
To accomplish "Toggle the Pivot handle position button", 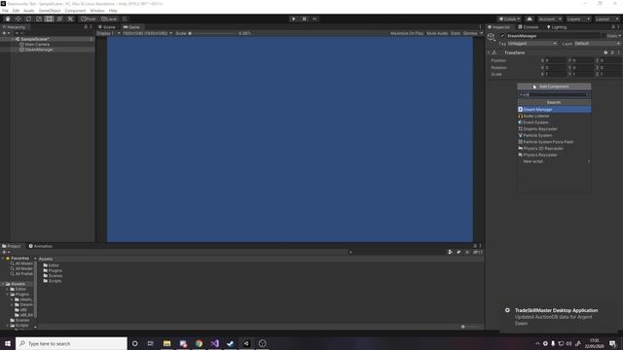I will 89,19.
